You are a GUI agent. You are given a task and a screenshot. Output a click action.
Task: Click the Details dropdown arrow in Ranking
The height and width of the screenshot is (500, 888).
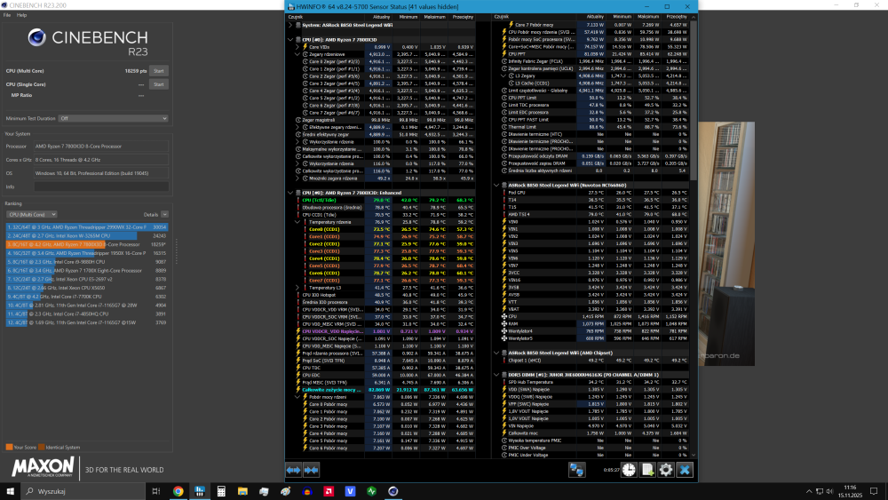163,214
